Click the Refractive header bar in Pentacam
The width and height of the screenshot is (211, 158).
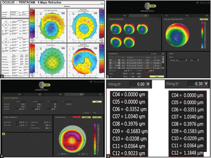[67, 6]
